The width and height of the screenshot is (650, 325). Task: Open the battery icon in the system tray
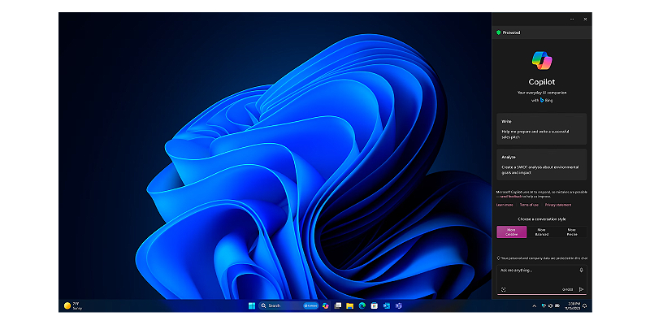tap(557, 306)
